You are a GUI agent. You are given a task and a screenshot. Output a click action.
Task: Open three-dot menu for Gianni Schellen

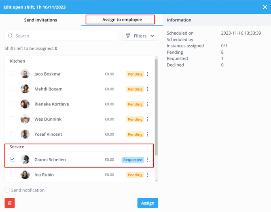[148, 160]
